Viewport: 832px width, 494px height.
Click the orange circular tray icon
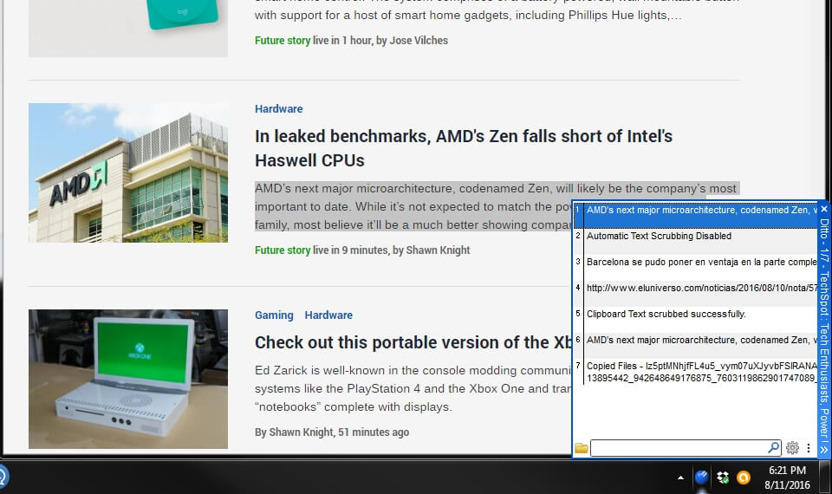[x=743, y=477]
